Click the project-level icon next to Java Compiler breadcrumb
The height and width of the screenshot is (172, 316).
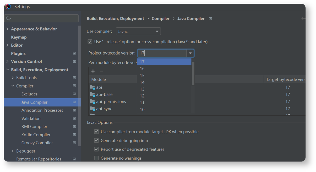tap(210, 19)
